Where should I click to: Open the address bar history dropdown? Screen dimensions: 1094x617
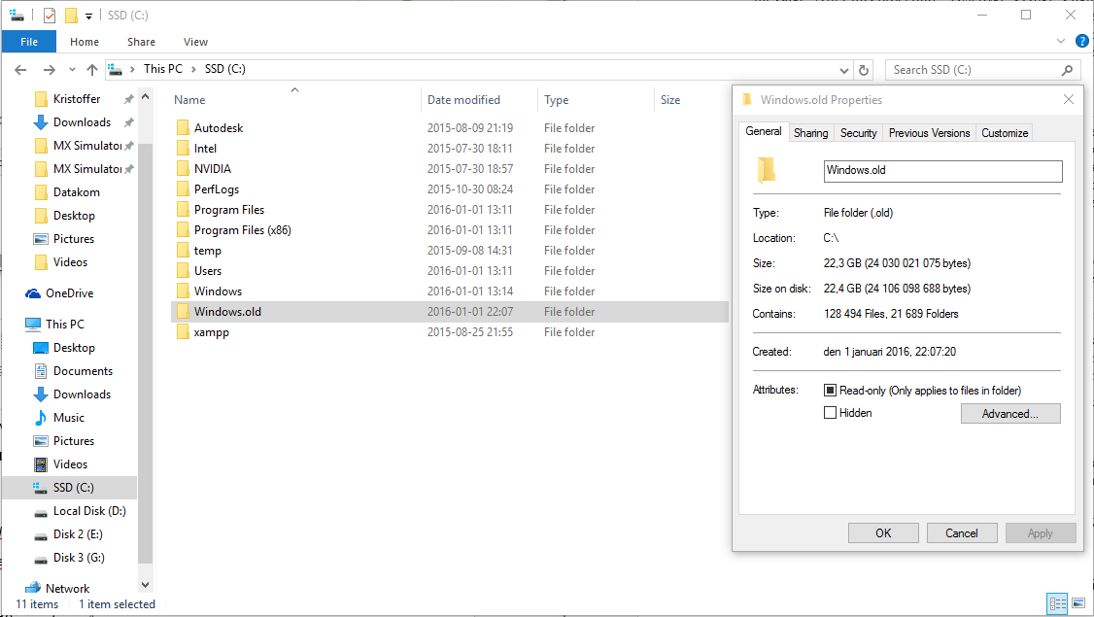pos(844,70)
